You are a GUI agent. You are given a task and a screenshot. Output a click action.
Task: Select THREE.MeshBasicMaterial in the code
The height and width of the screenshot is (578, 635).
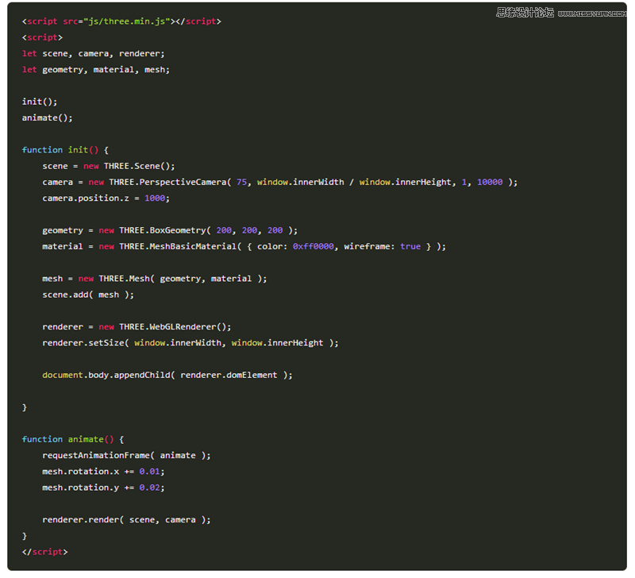coord(176,246)
